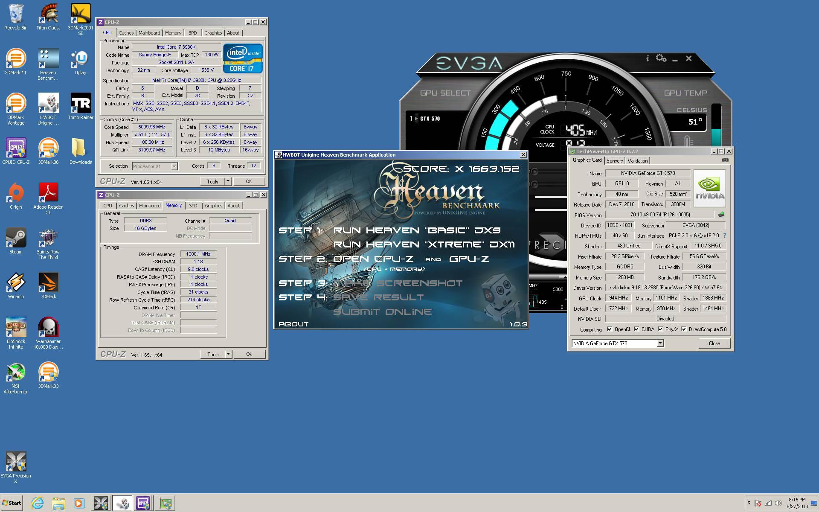819x512 pixels.
Task: Click OK button in upper CPU-Z window
Action: [x=249, y=181]
